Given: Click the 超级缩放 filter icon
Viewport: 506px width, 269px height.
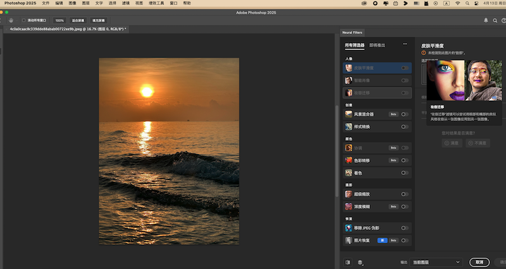Looking at the screenshot, I should click(x=349, y=194).
